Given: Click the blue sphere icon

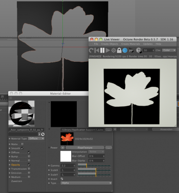Looking at the screenshot, I should (125, 50).
